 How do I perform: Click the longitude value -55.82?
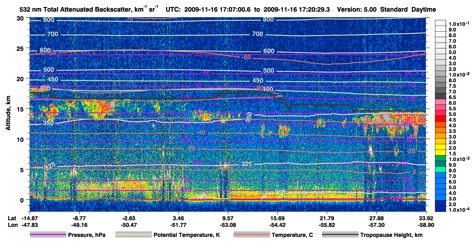327,225
